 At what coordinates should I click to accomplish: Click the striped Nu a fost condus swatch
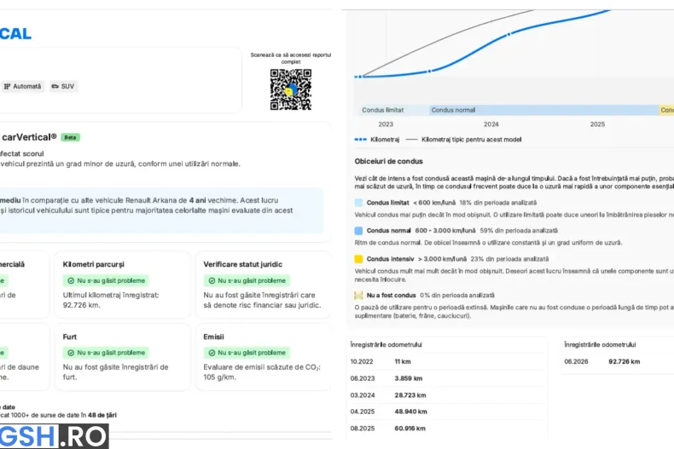pyautogui.click(x=358, y=296)
